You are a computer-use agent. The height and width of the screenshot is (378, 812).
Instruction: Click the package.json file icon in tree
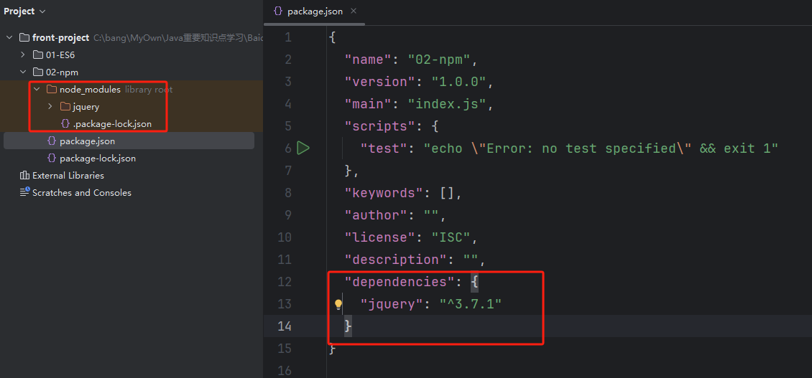[x=51, y=141]
